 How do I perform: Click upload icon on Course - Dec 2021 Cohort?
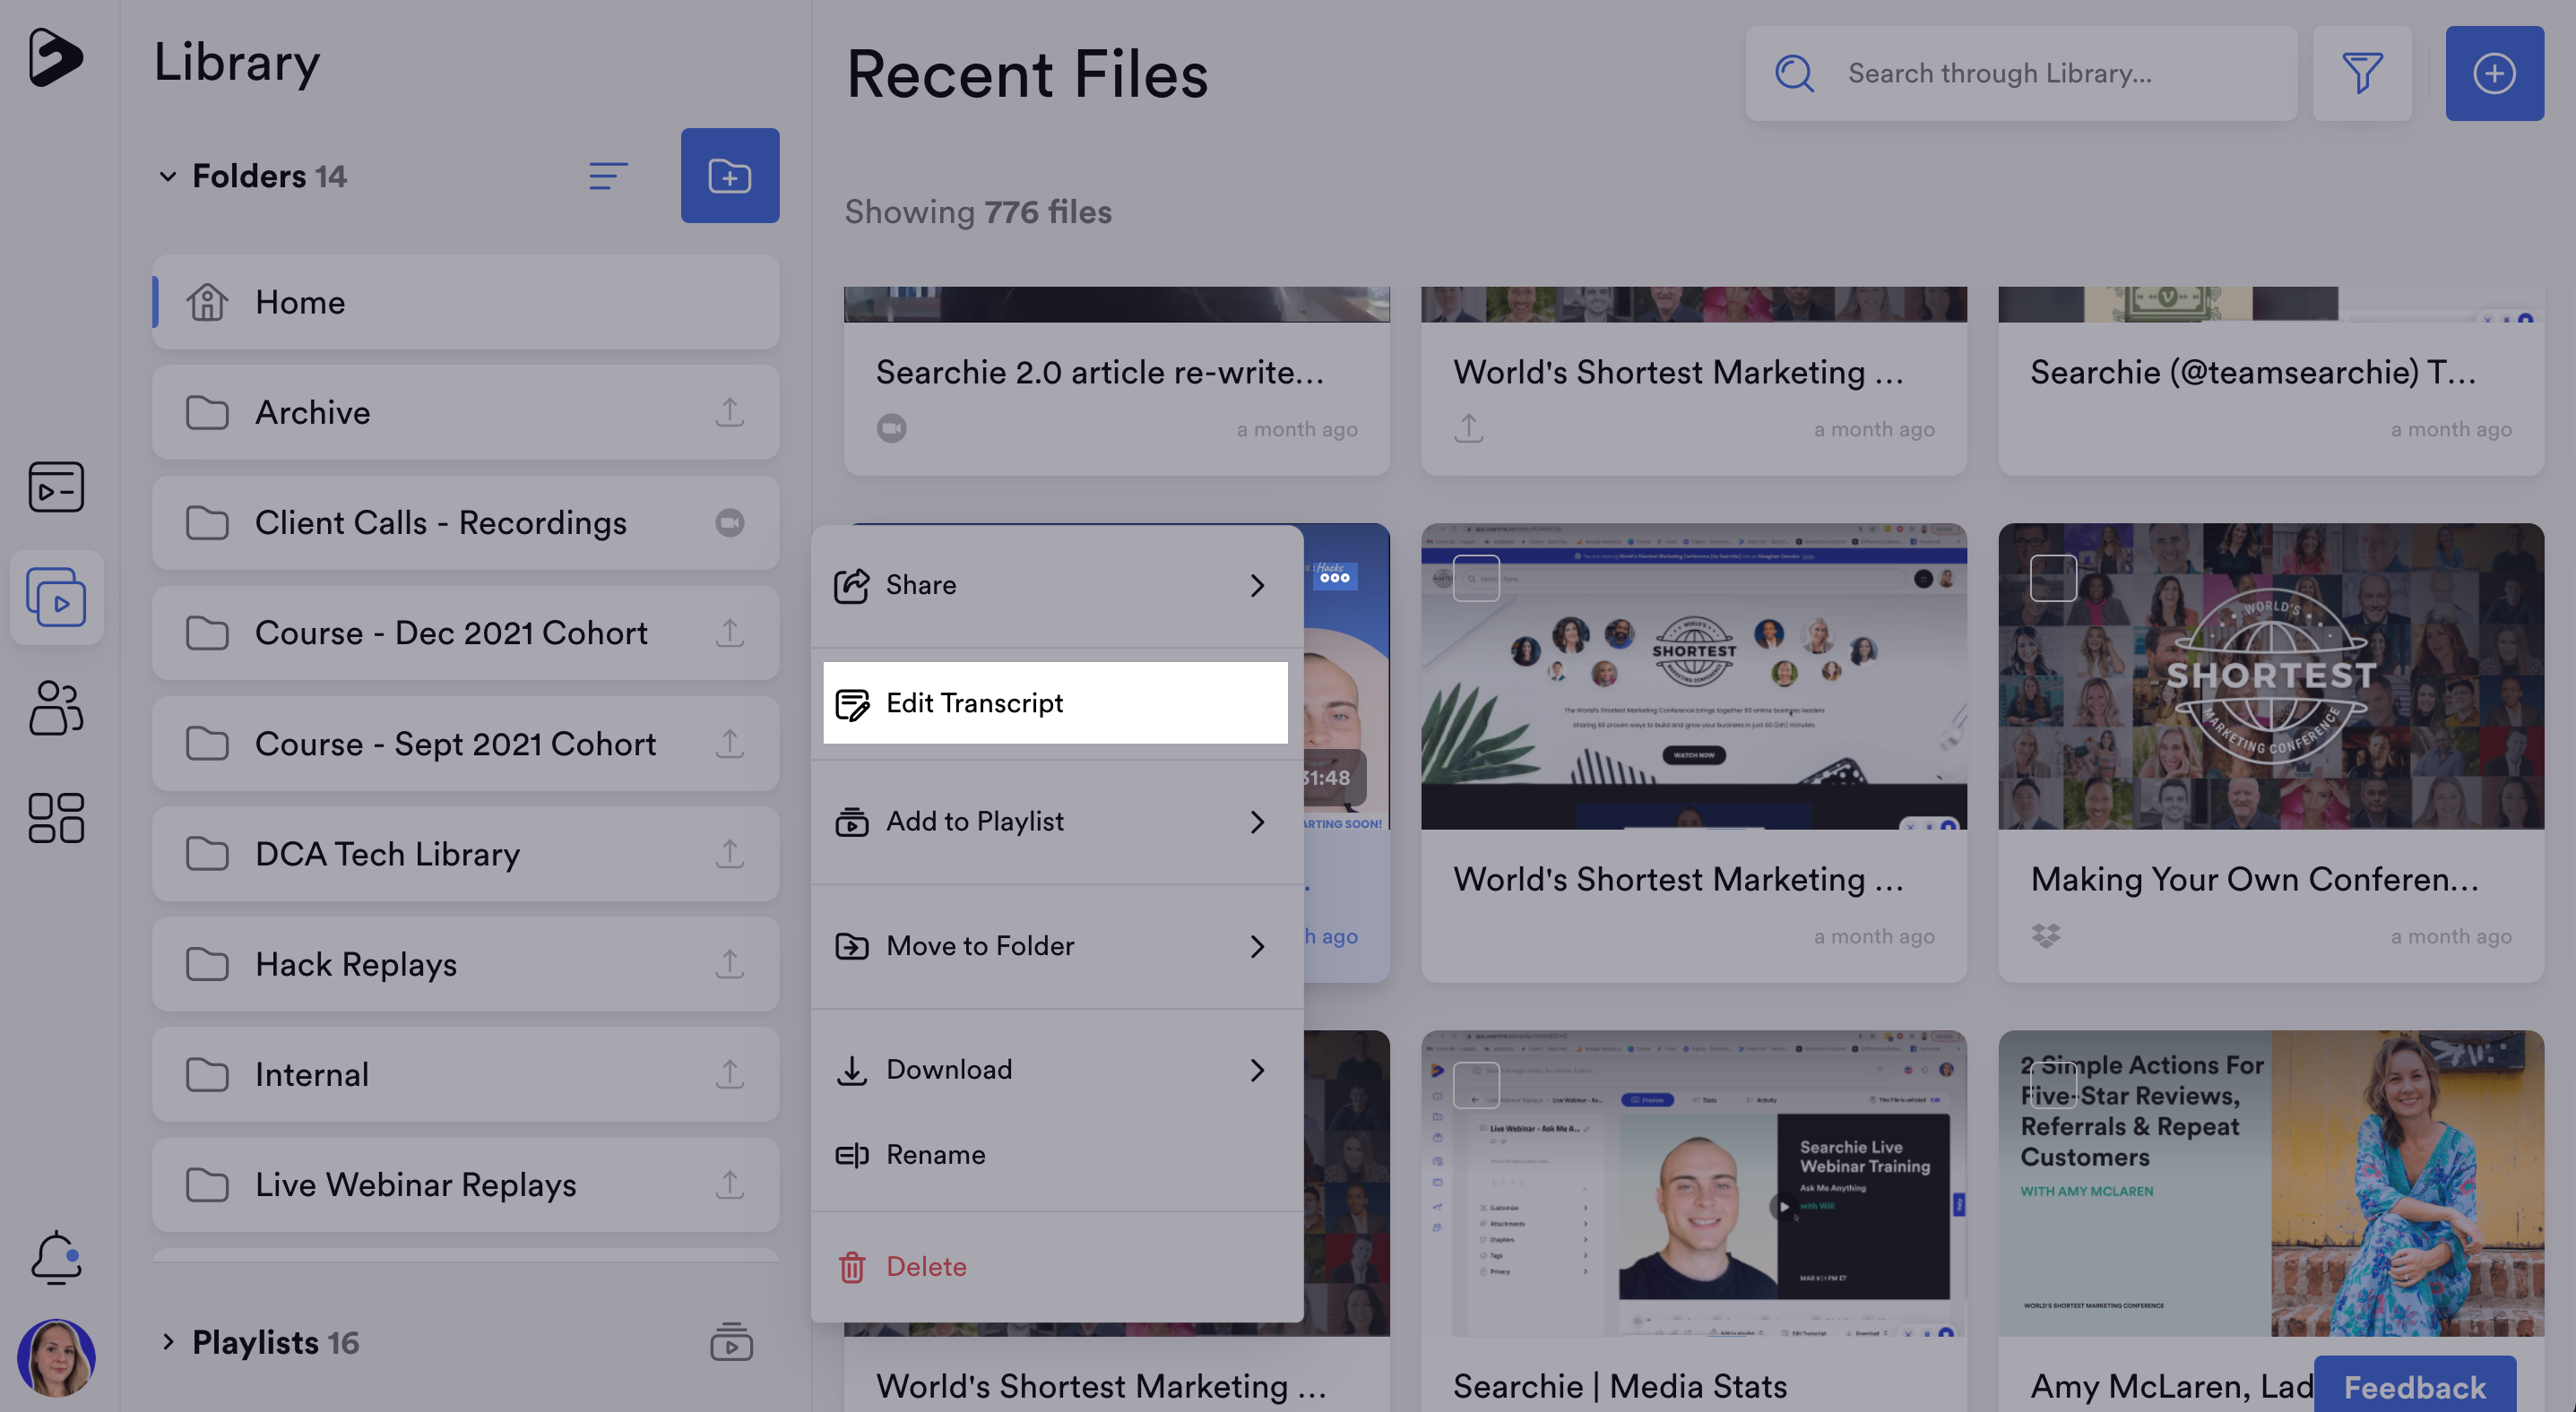pos(730,633)
